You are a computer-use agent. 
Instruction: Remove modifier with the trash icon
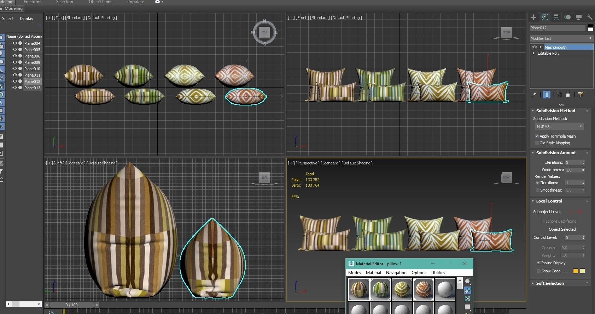click(568, 95)
